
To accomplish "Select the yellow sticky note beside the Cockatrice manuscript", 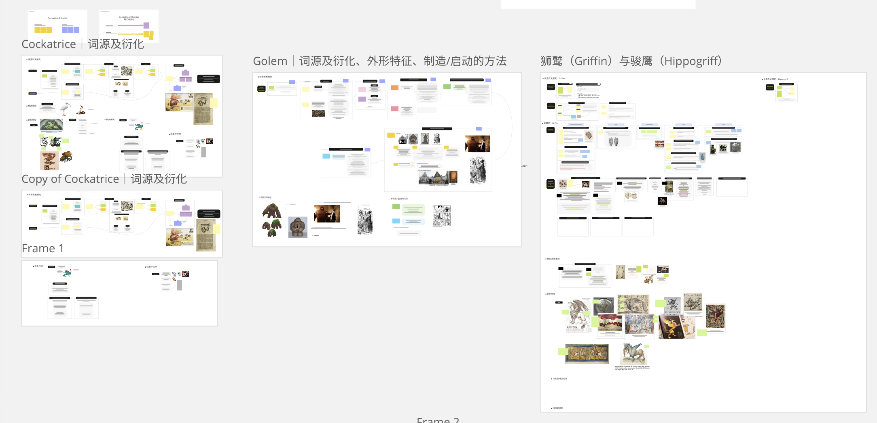I will [214, 103].
